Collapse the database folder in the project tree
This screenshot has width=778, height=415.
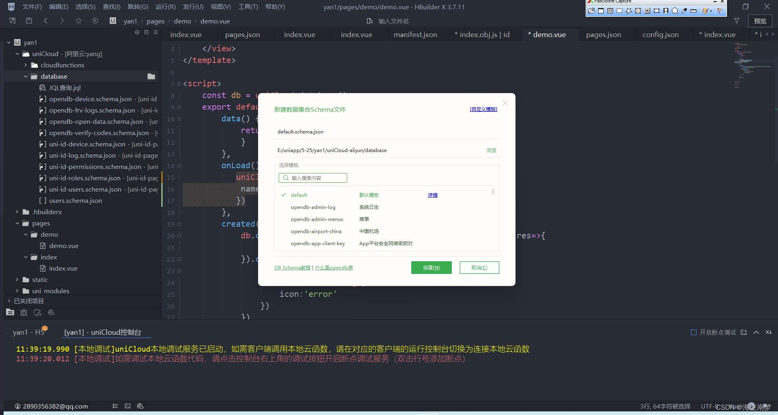[x=25, y=76]
